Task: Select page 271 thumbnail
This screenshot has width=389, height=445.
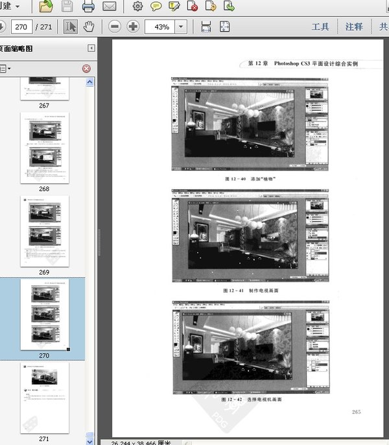Action: pos(44,397)
